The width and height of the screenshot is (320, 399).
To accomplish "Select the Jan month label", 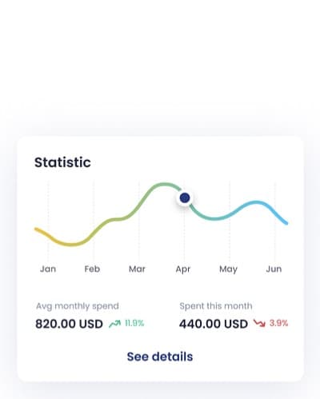I will 48,269.
